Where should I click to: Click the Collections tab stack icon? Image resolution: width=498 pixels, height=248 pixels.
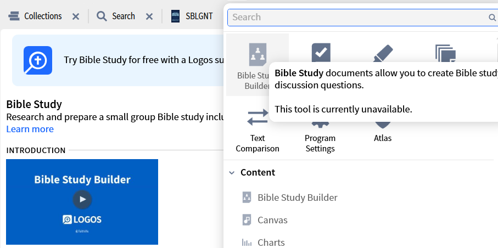14,16
